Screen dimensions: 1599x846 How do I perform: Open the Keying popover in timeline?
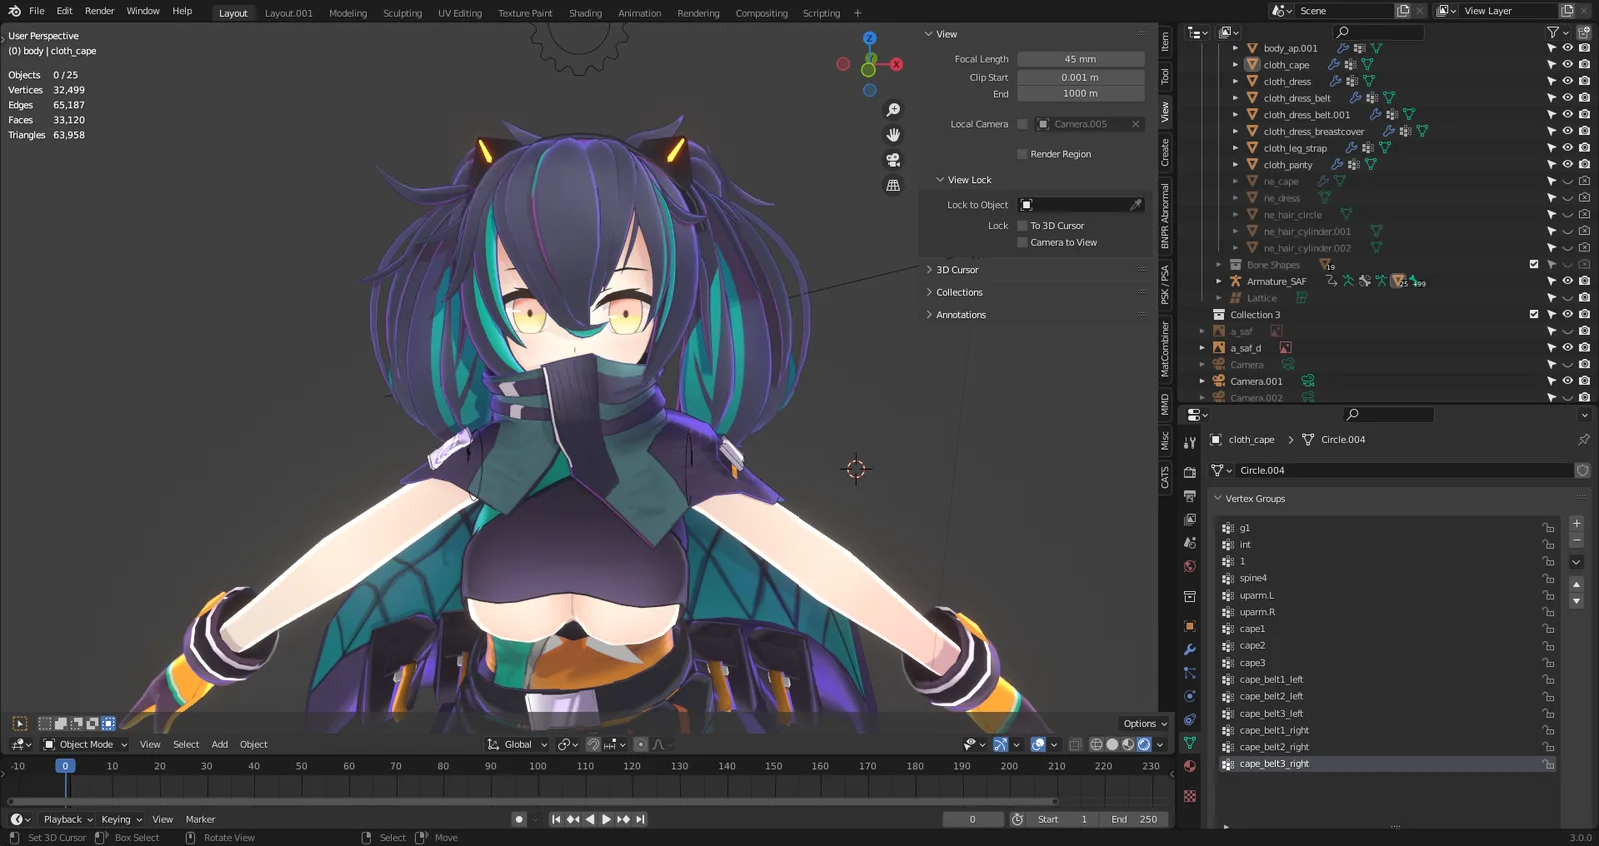(x=121, y=819)
